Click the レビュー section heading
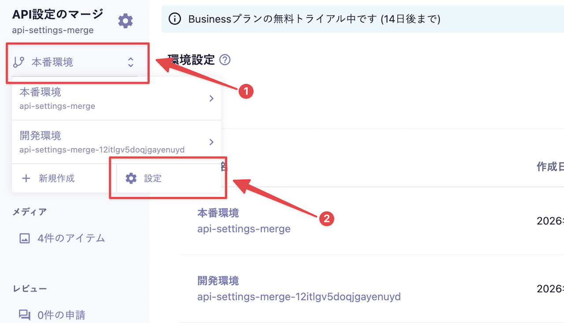Screen dimensions: 564x323 tap(30, 289)
